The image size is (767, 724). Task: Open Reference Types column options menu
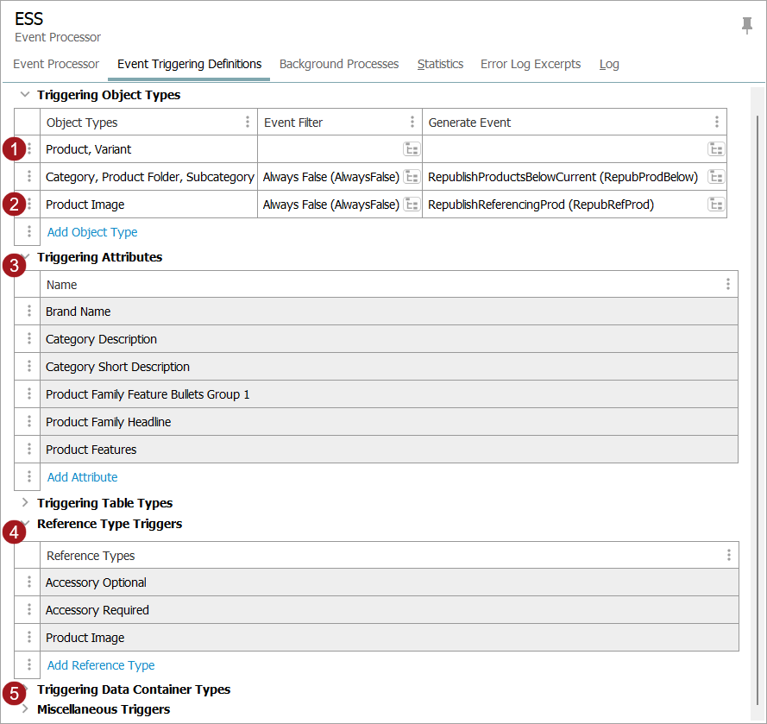click(728, 556)
